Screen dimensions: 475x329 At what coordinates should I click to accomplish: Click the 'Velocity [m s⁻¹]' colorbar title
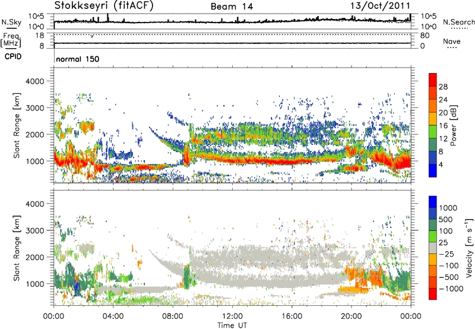pos(469,248)
